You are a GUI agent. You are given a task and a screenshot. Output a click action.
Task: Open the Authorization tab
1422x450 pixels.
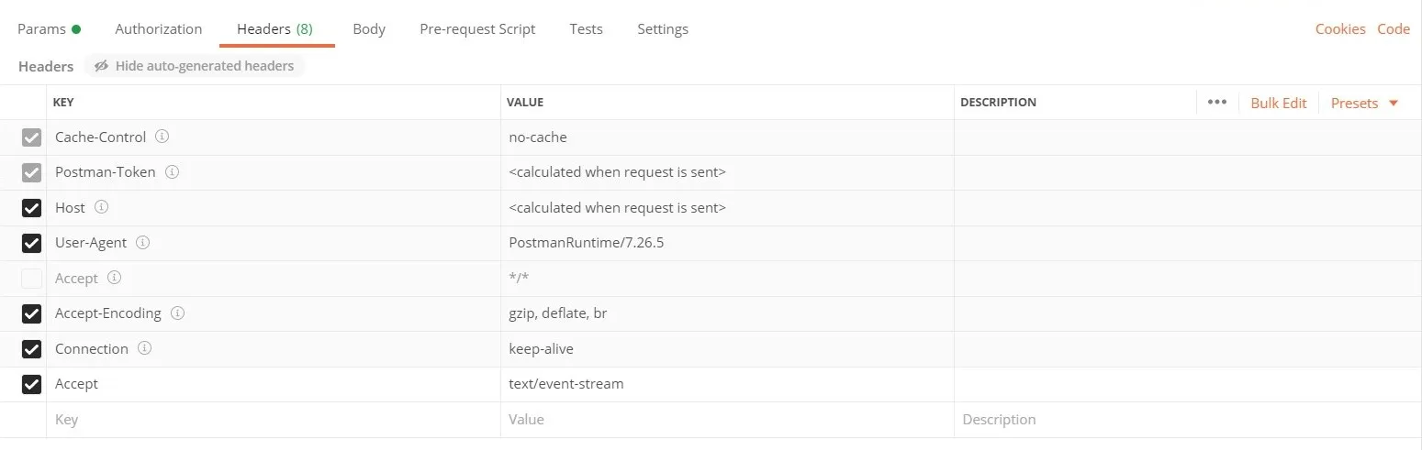click(158, 29)
